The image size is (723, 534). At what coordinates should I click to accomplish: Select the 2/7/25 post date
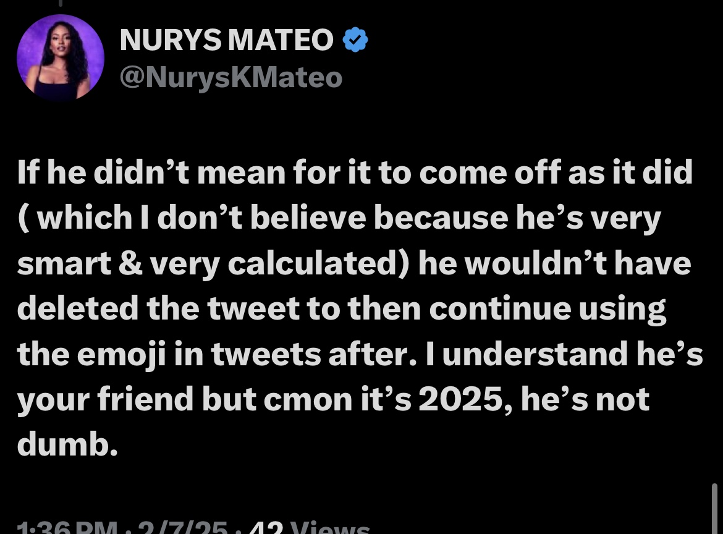[182, 527]
